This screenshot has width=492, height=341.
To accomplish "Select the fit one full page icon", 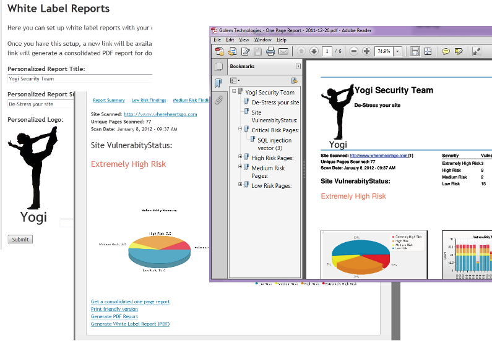I will [428, 51].
